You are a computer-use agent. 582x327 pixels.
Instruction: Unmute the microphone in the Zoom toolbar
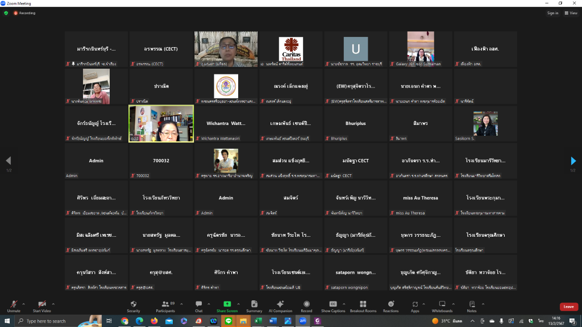click(x=14, y=306)
